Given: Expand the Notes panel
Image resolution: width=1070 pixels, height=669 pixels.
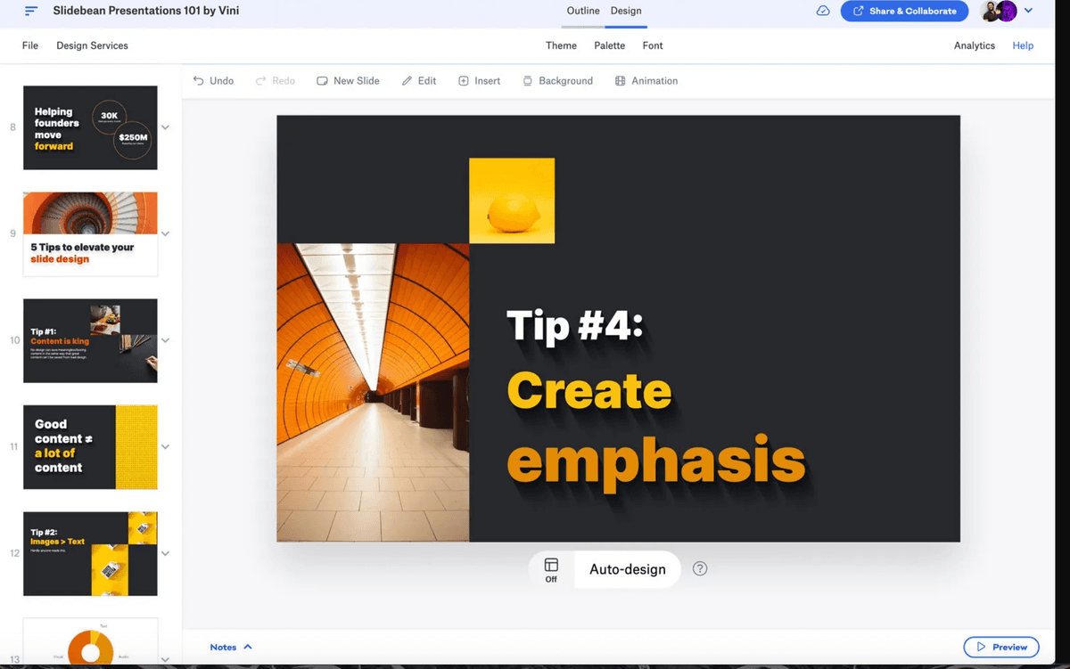Looking at the screenshot, I should pos(231,647).
